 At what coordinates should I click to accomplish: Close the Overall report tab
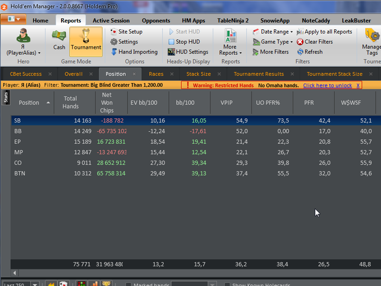(x=91, y=74)
